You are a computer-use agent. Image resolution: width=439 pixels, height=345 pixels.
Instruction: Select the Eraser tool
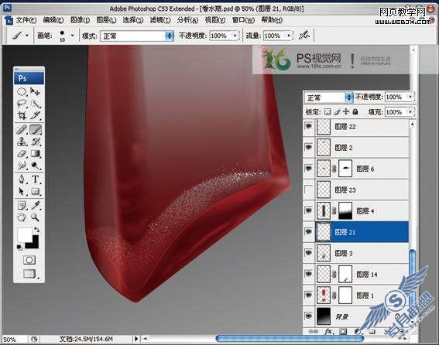point(22,154)
